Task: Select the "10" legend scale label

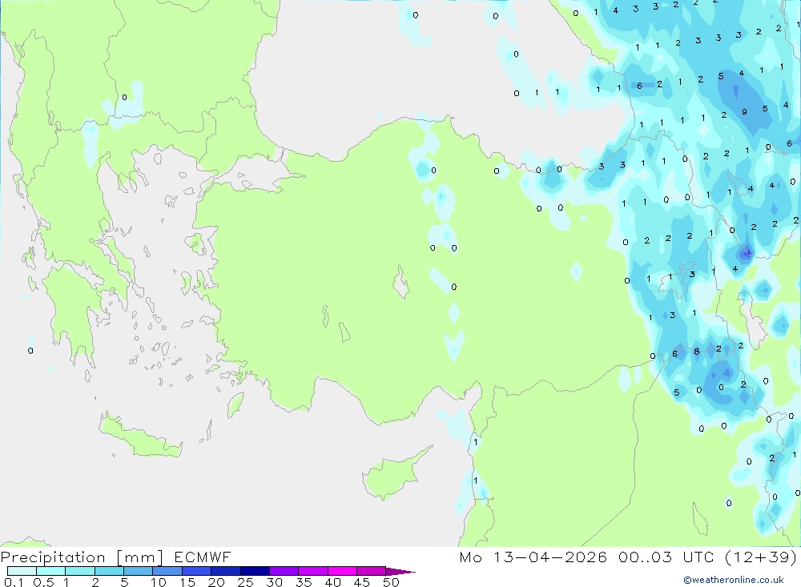Action: point(159,582)
